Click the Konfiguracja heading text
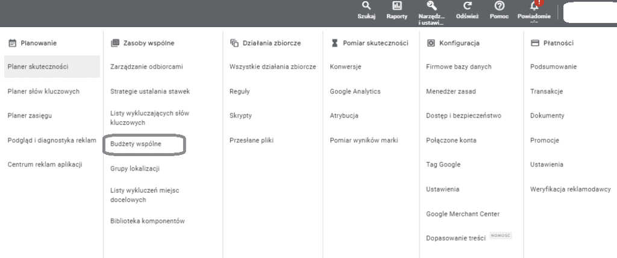Image resolution: width=617 pixels, height=258 pixels. tap(459, 43)
